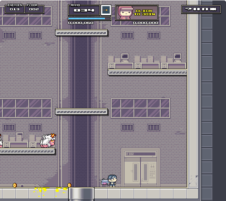The image size is (226, 201).
Task: Pause the game with the pause icon
Action: pos(196,9)
